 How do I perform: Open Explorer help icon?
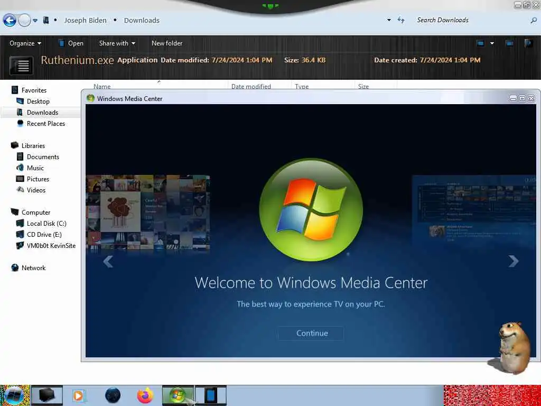(528, 43)
